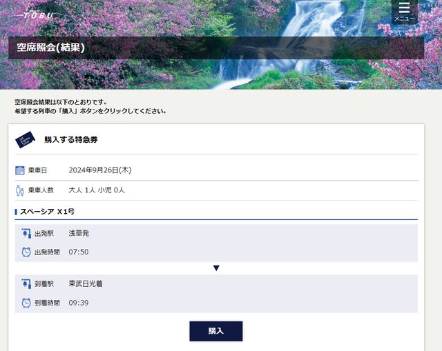Click the clock icon beside 到着時間
The width and height of the screenshot is (442, 351).
26,303
